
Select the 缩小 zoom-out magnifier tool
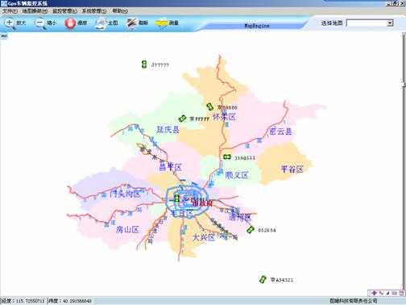click(x=46, y=23)
